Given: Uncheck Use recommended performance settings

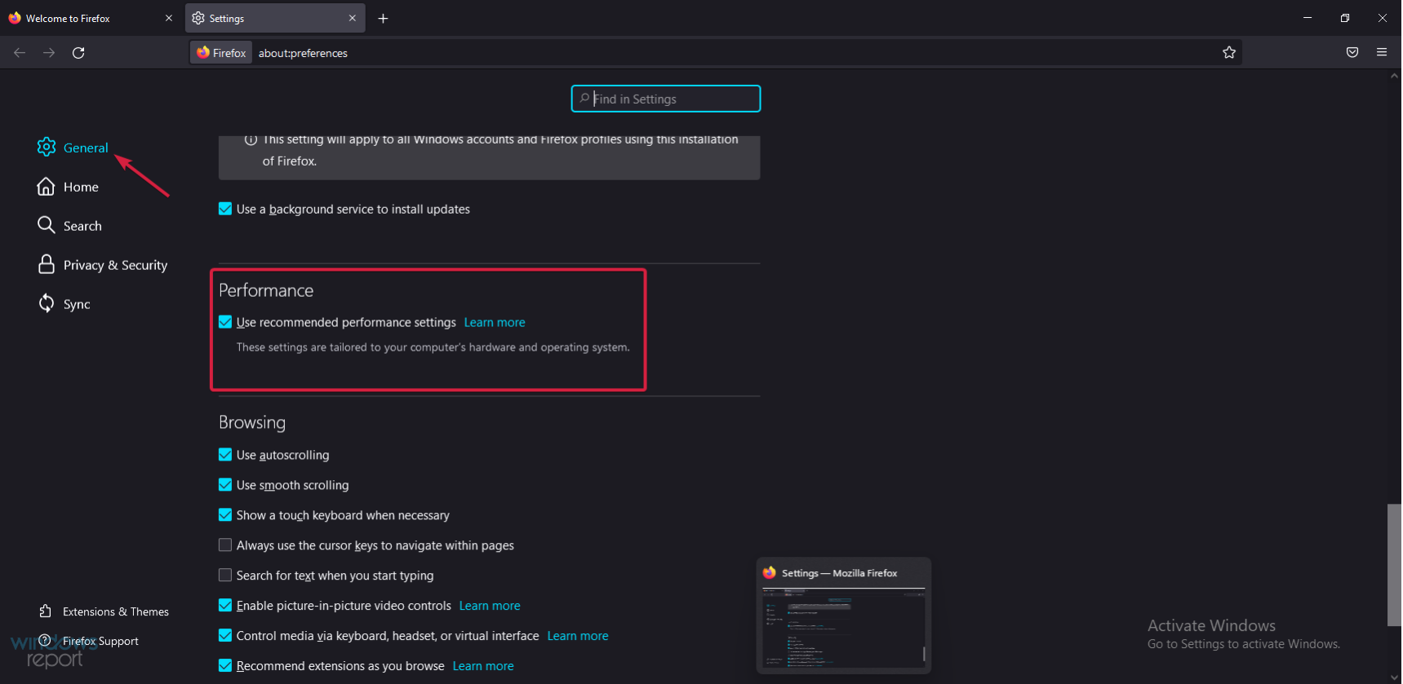Looking at the screenshot, I should click(x=225, y=322).
